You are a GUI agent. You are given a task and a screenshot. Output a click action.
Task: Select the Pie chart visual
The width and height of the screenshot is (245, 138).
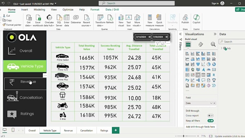[209, 64]
